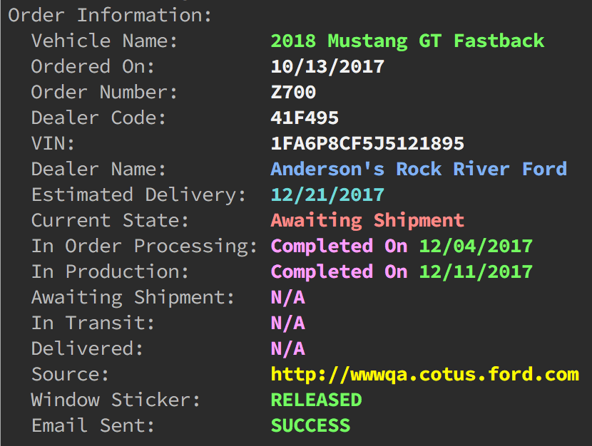Viewport: 592px width, 446px height.
Task: Select 'Completed On 12/11/2017' value
Action: pos(402,272)
